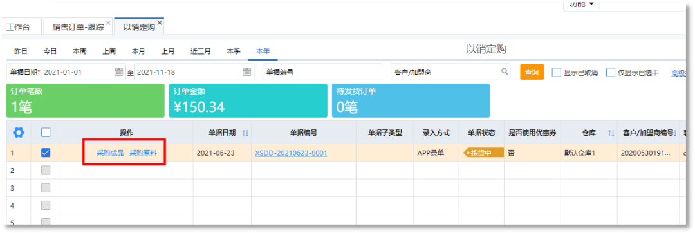The image size is (695, 233).
Task: Click the 单据编号 input field
Action: point(322,71)
